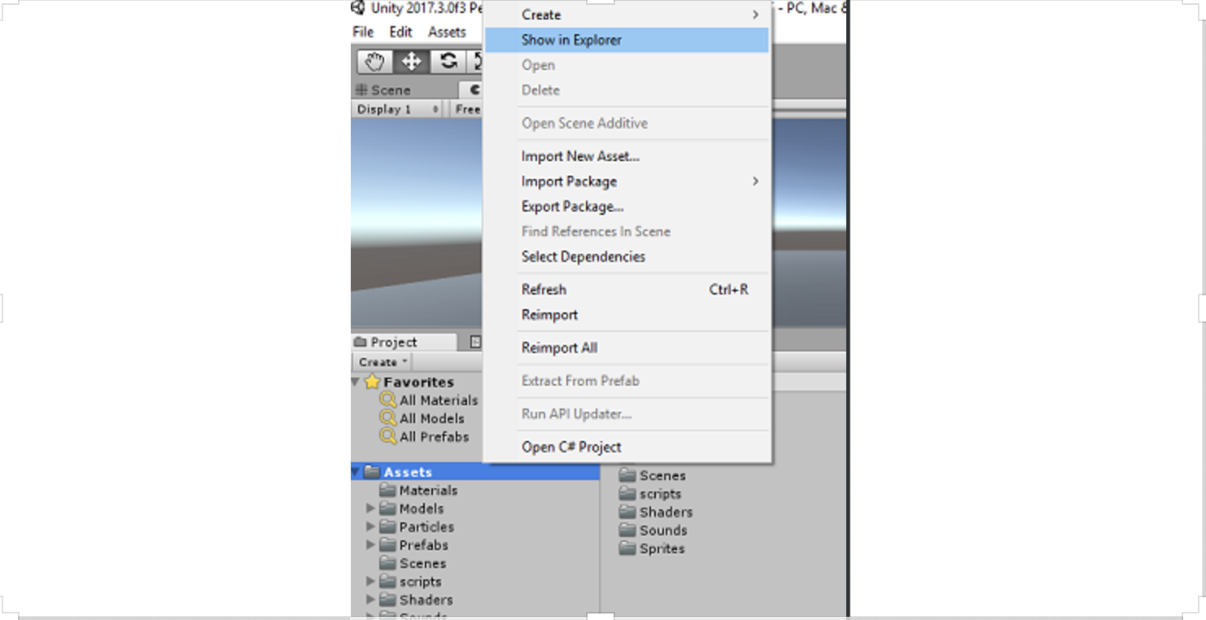Collapse the Assets folder arrow

click(x=356, y=472)
